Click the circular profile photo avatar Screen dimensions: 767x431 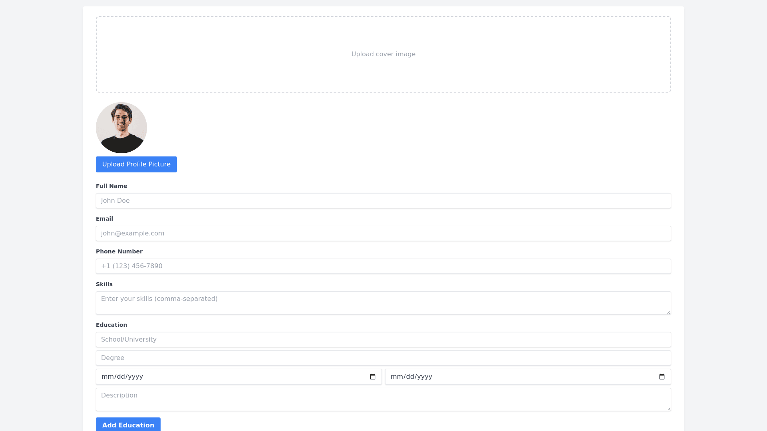(121, 128)
